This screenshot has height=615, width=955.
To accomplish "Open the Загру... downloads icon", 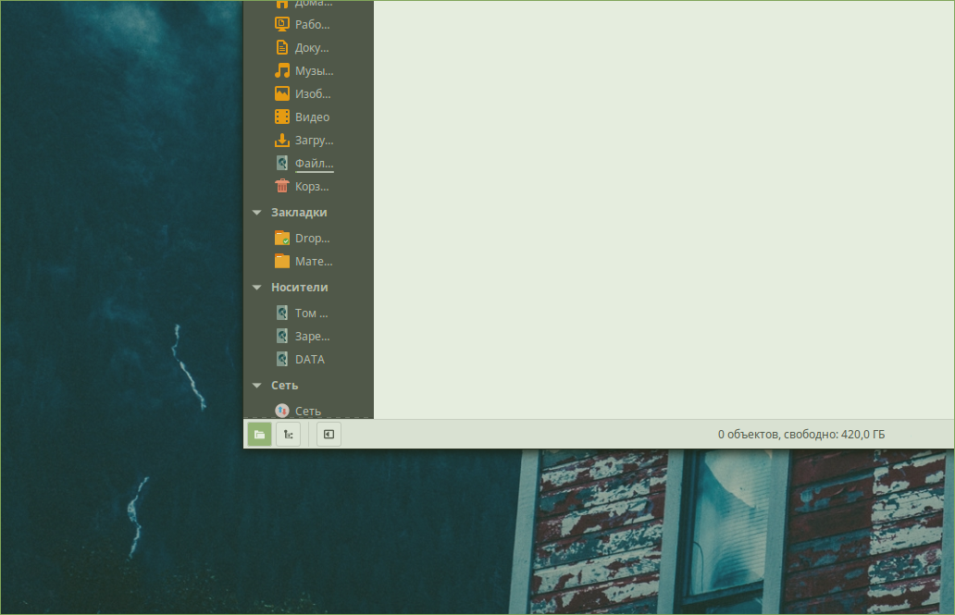I will [x=282, y=140].
